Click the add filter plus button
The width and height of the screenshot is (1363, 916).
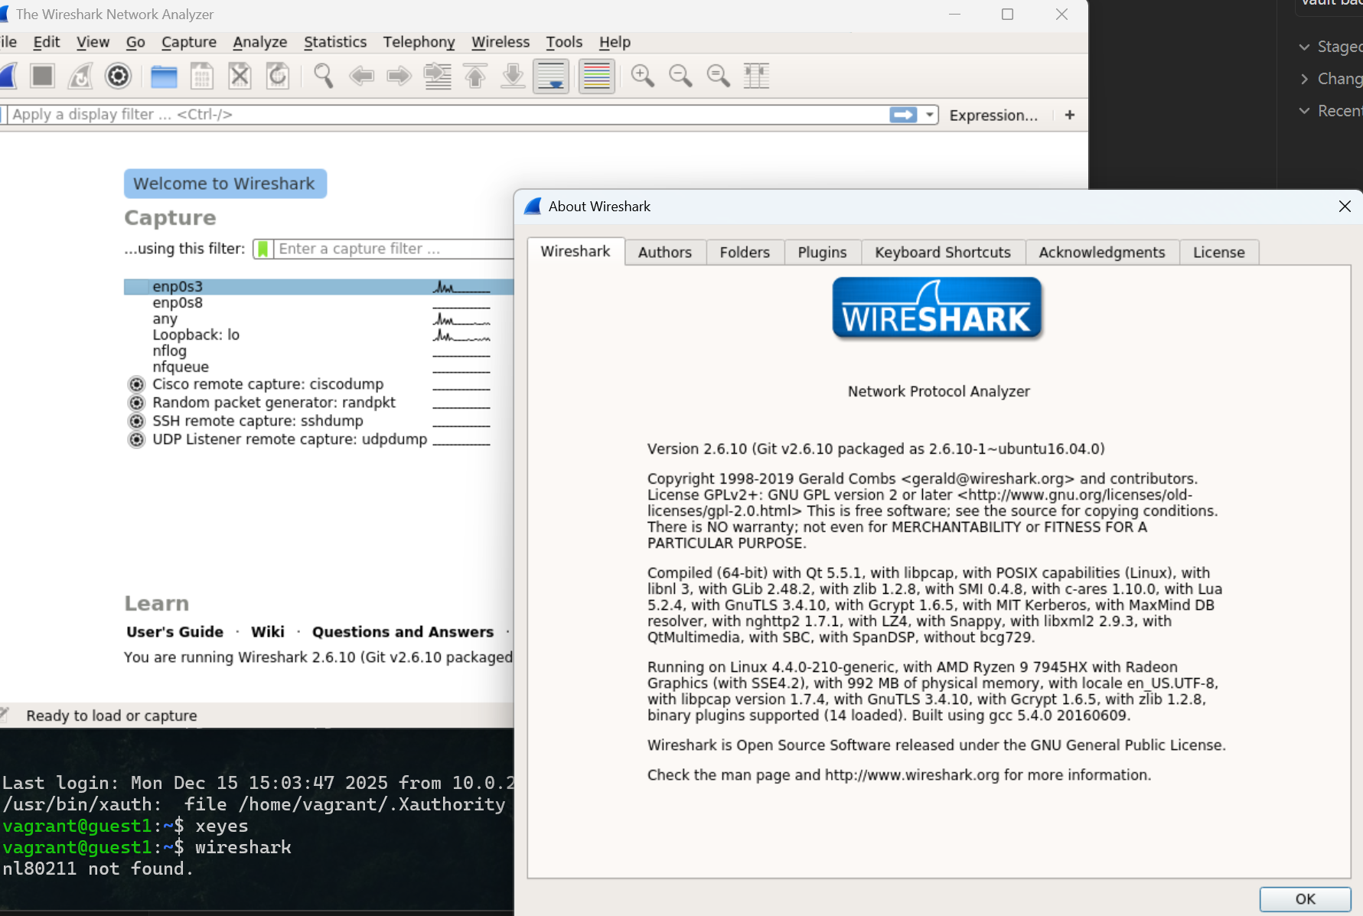1069,115
